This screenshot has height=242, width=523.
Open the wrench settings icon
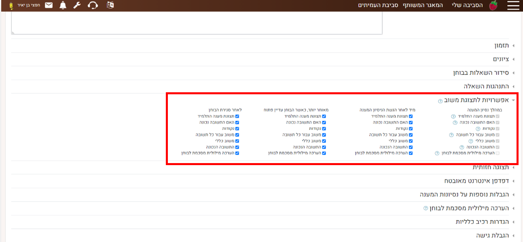77,5
